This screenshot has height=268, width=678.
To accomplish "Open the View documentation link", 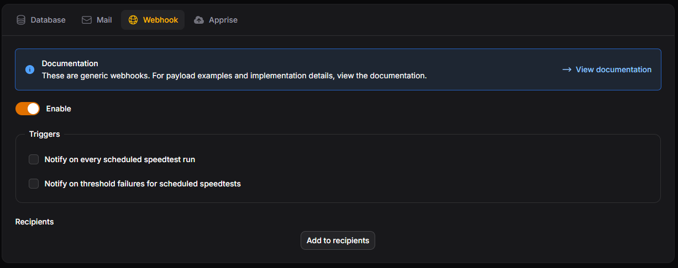I will 613,69.
